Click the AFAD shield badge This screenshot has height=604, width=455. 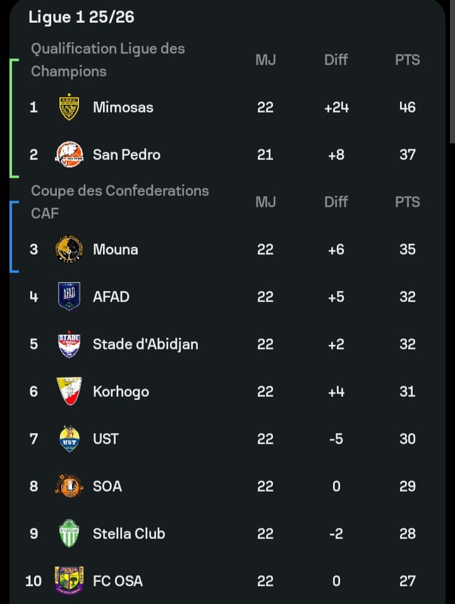69,296
